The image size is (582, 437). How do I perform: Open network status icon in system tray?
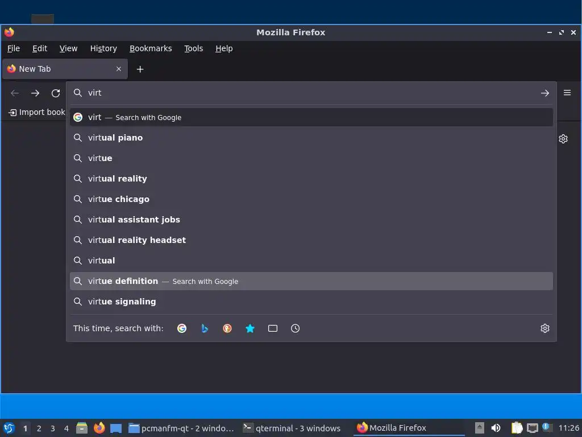coord(533,428)
